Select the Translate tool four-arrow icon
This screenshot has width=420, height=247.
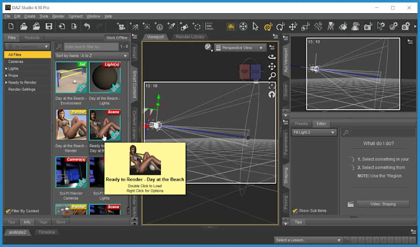(x=293, y=26)
